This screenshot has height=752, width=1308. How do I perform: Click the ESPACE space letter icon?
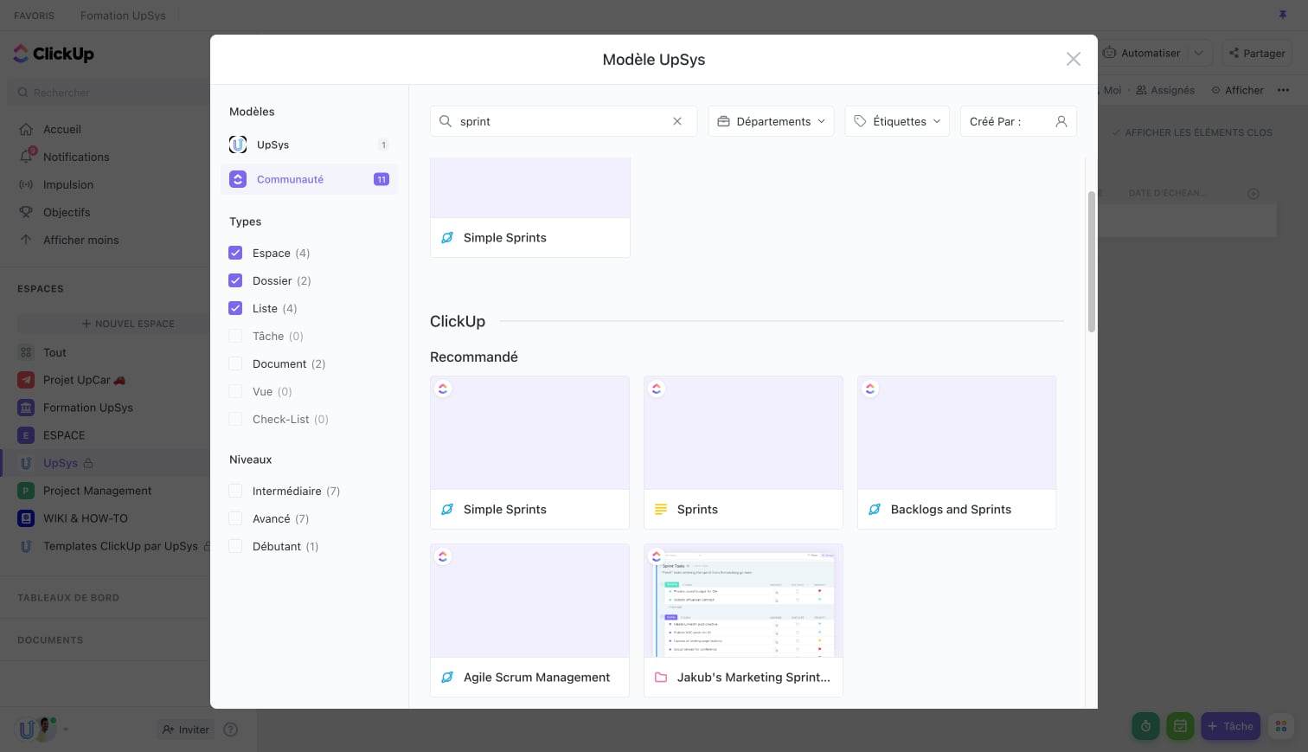pyautogui.click(x=27, y=435)
